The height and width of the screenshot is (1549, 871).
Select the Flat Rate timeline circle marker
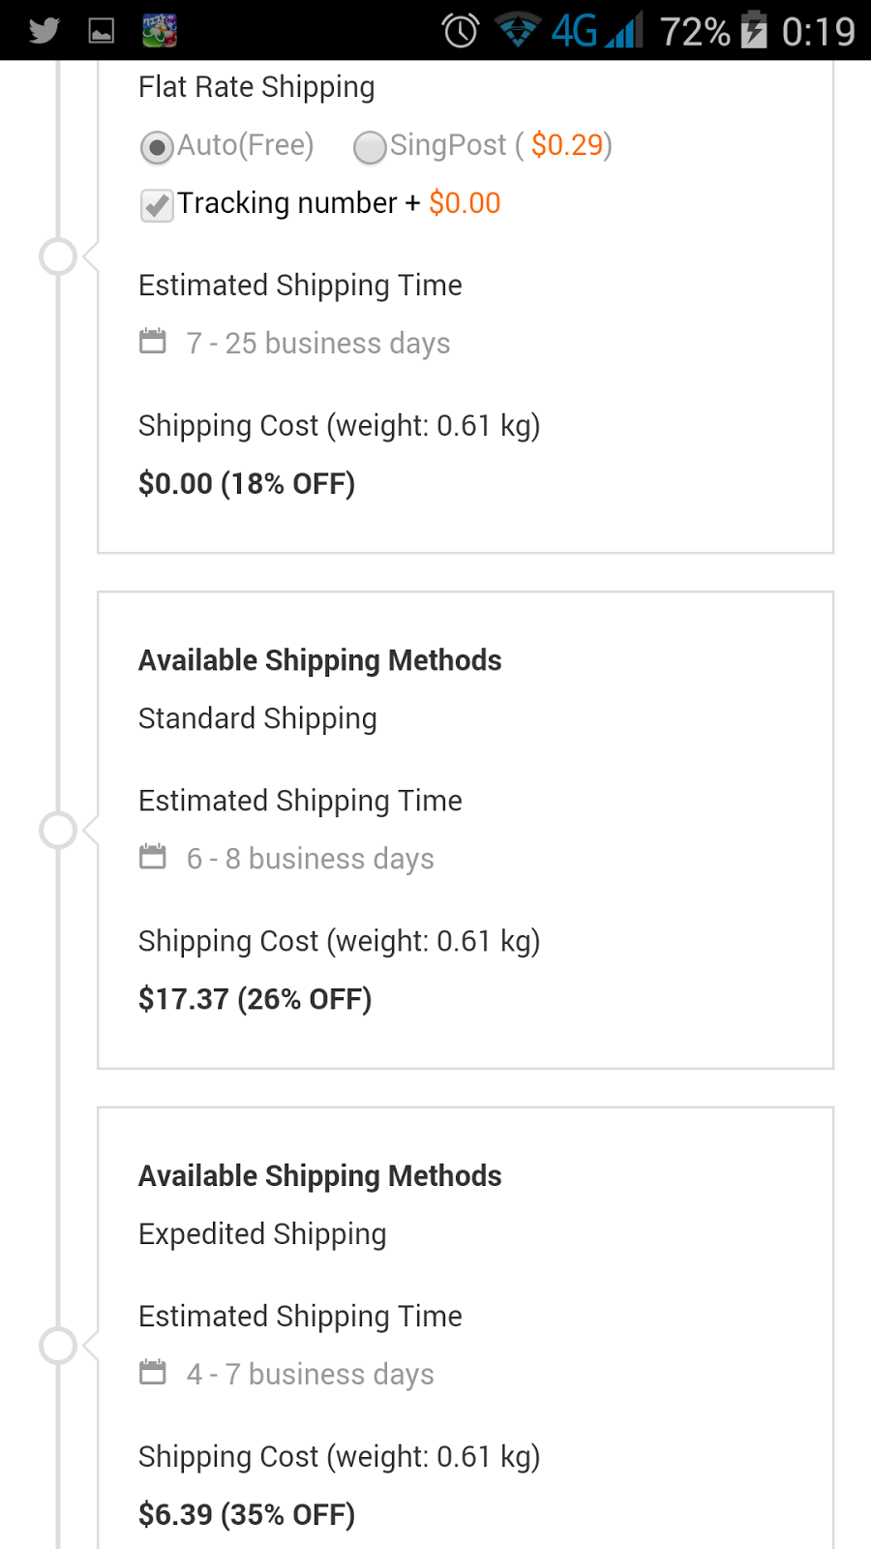click(58, 257)
